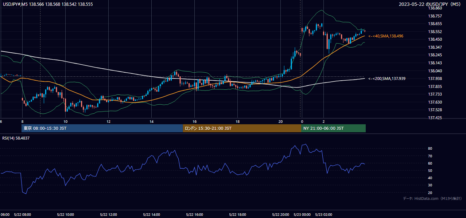The height and width of the screenshot is (218, 466).
Task: Click bottom time label 5/22 12:00
Action: pyautogui.click(x=108, y=214)
